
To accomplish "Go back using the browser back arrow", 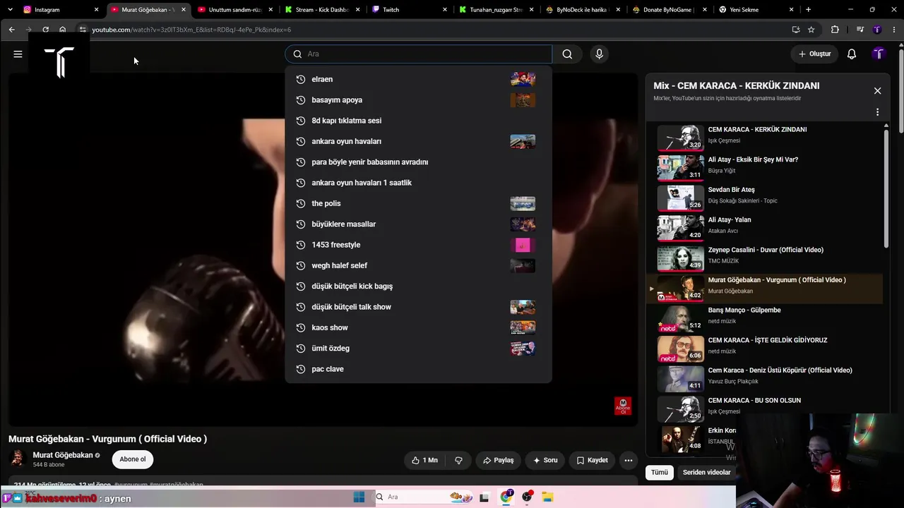I will (x=12, y=30).
